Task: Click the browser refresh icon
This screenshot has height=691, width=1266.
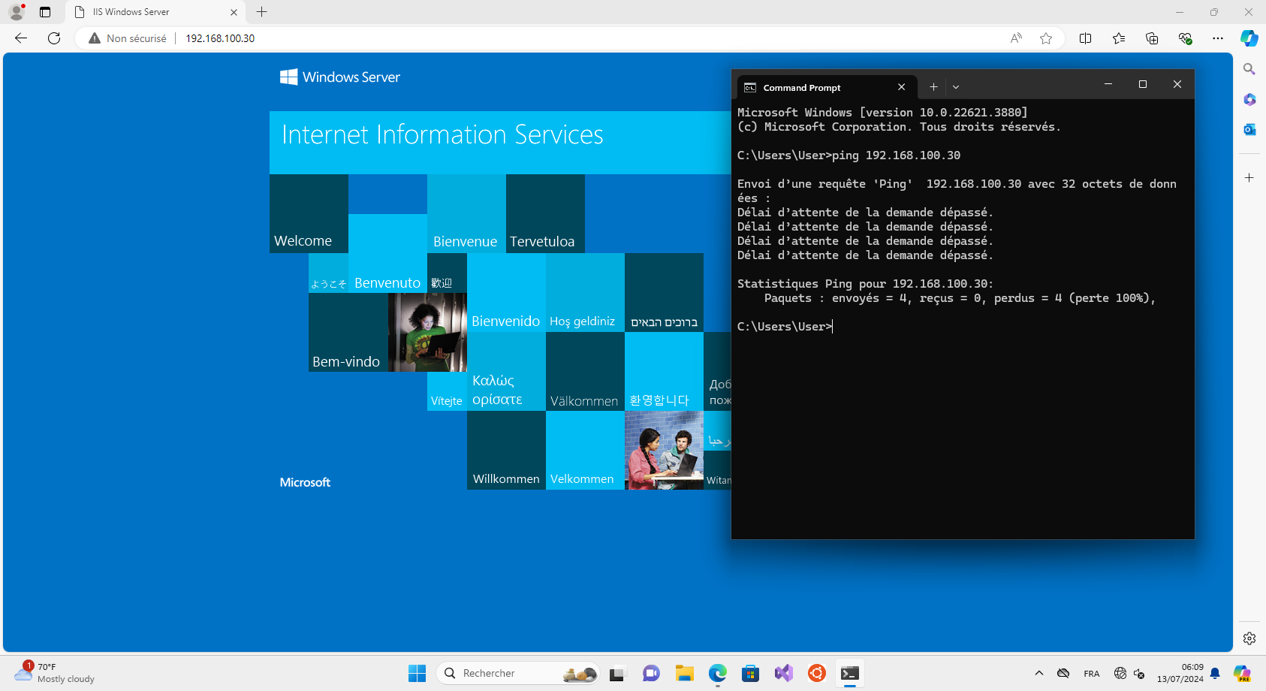Action: point(54,38)
